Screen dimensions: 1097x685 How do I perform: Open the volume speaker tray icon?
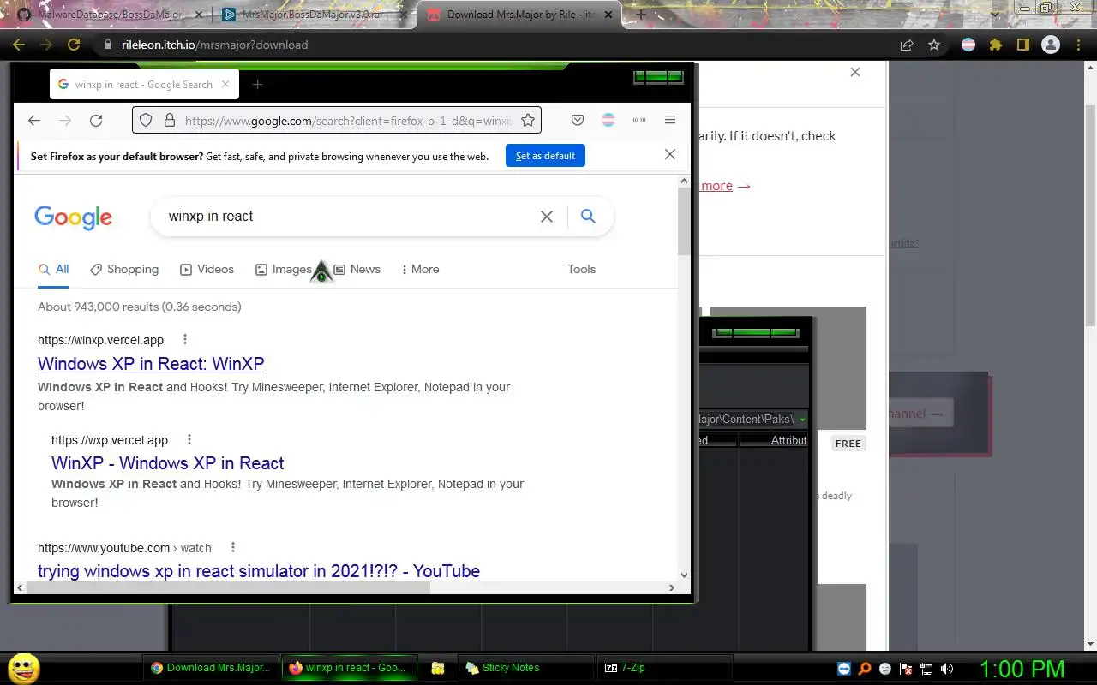(x=947, y=669)
